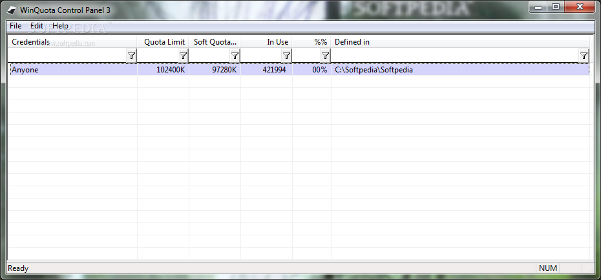Focus the Credentials filter input field
Screen dimensions: 601x280
coord(67,56)
